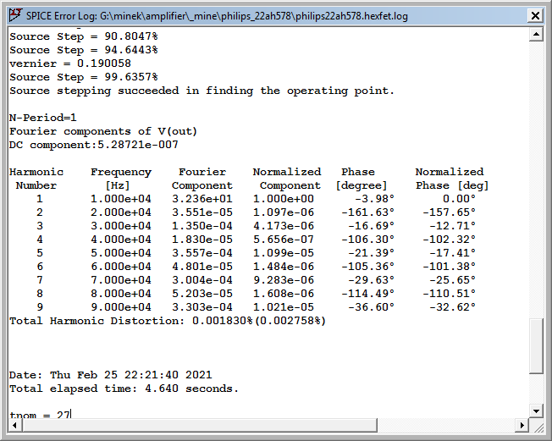Viewport: 552px width, 441px height.
Task: Click normalized component 9.283e-06
Action: (284, 280)
